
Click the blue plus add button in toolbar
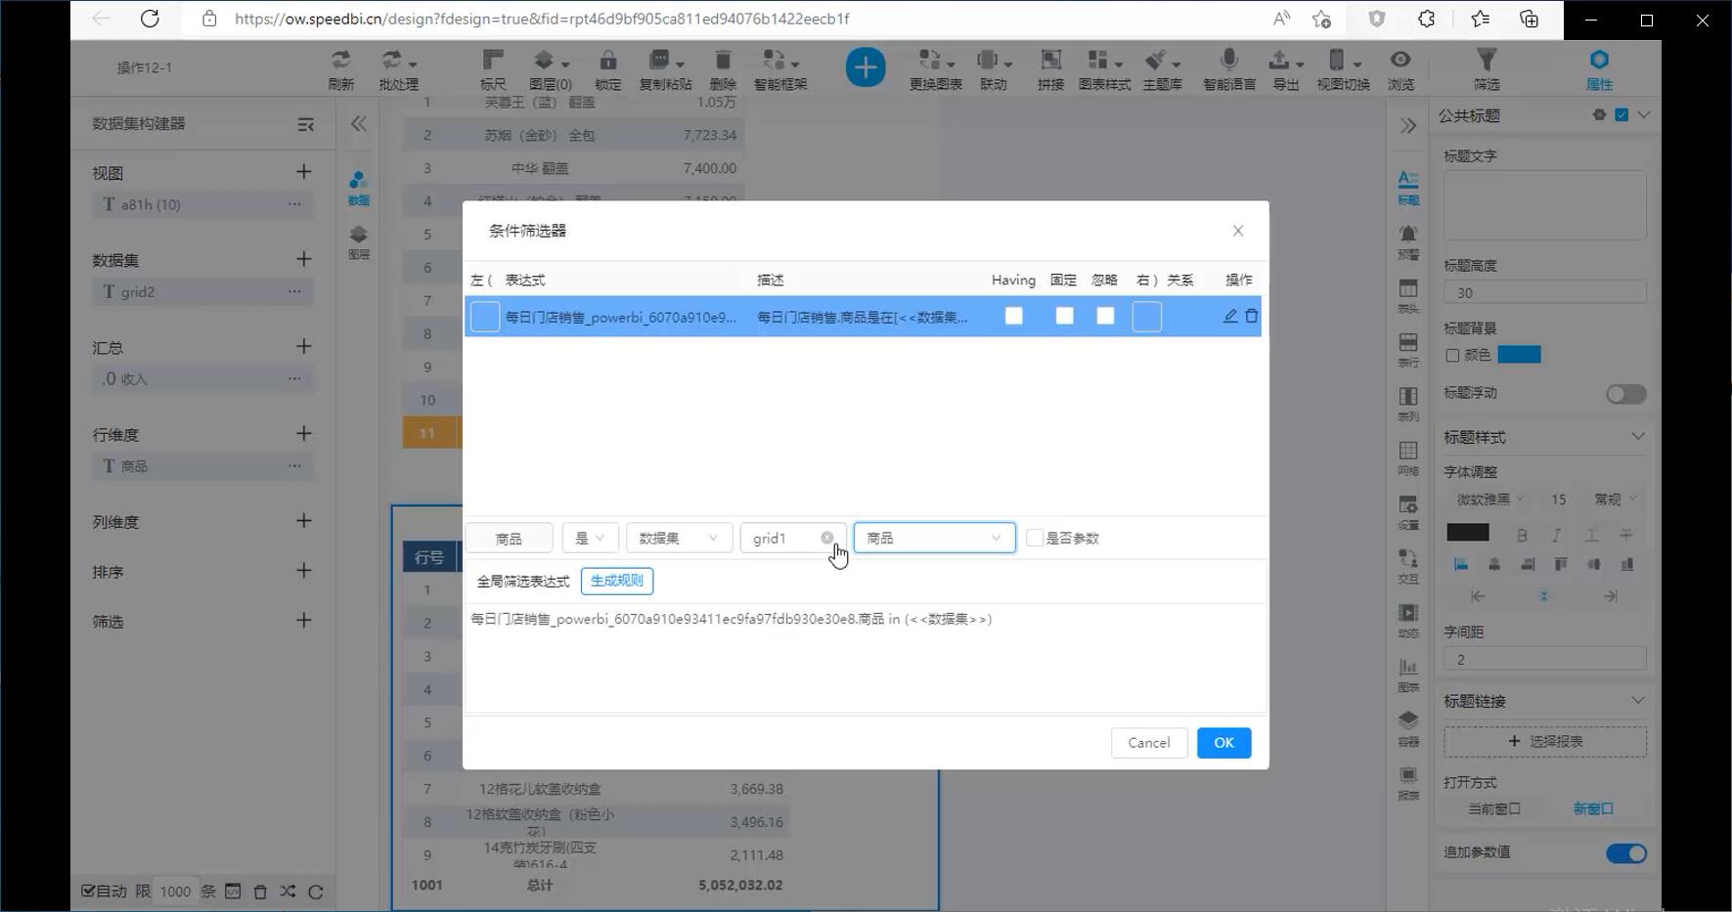click(x=865, y=67)
